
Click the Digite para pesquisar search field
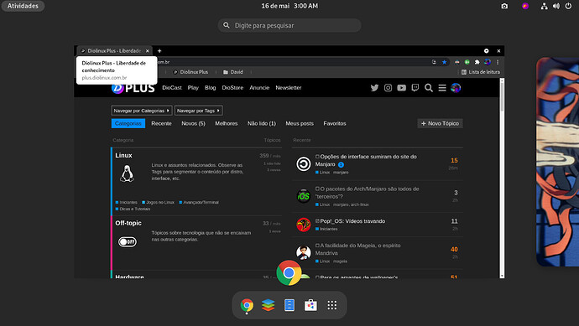pos(289,25)
